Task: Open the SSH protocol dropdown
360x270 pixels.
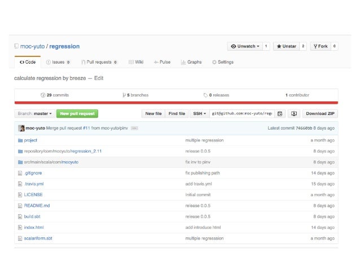Action: (x=198, y=113)
